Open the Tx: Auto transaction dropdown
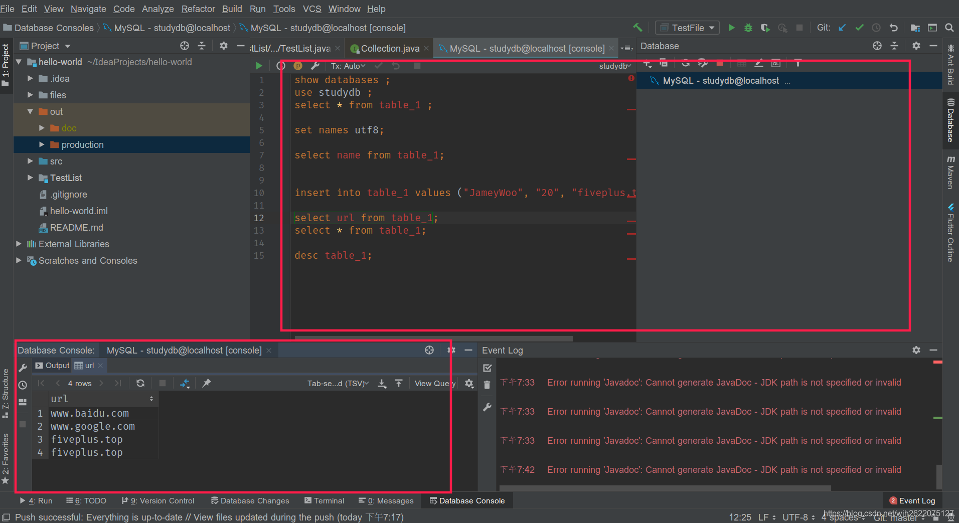This screenshot has height=523, width=959. (x=348, y=66)
